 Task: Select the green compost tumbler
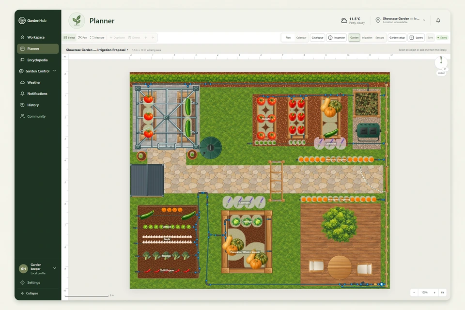[368, 132]
